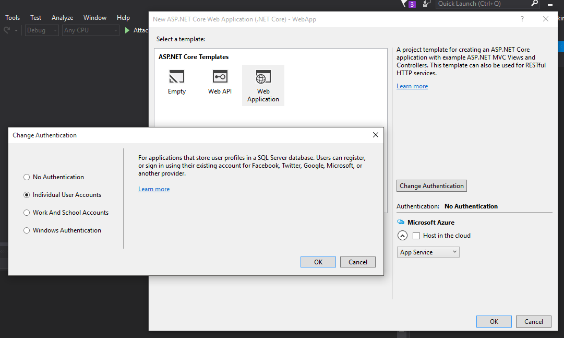Open the undo history dropdown arrow

[x=16, y=31]
